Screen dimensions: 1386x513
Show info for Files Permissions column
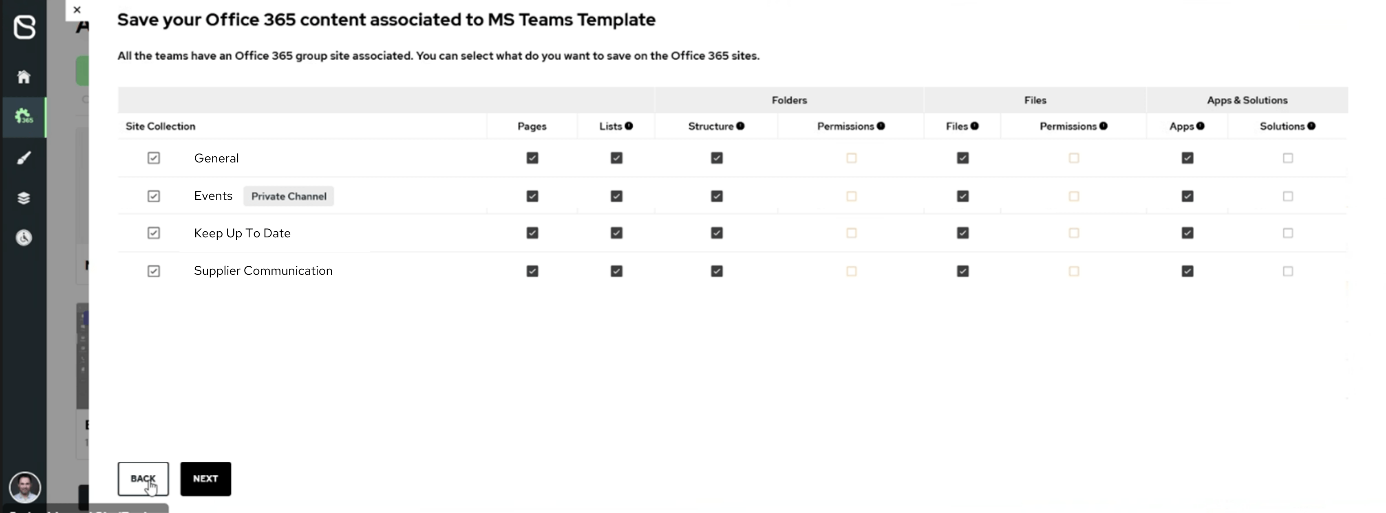pos(1104,126)
